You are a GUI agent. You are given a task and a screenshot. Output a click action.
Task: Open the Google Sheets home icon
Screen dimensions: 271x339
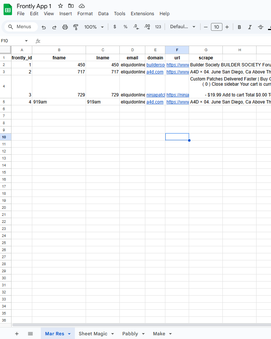[8, 10]
